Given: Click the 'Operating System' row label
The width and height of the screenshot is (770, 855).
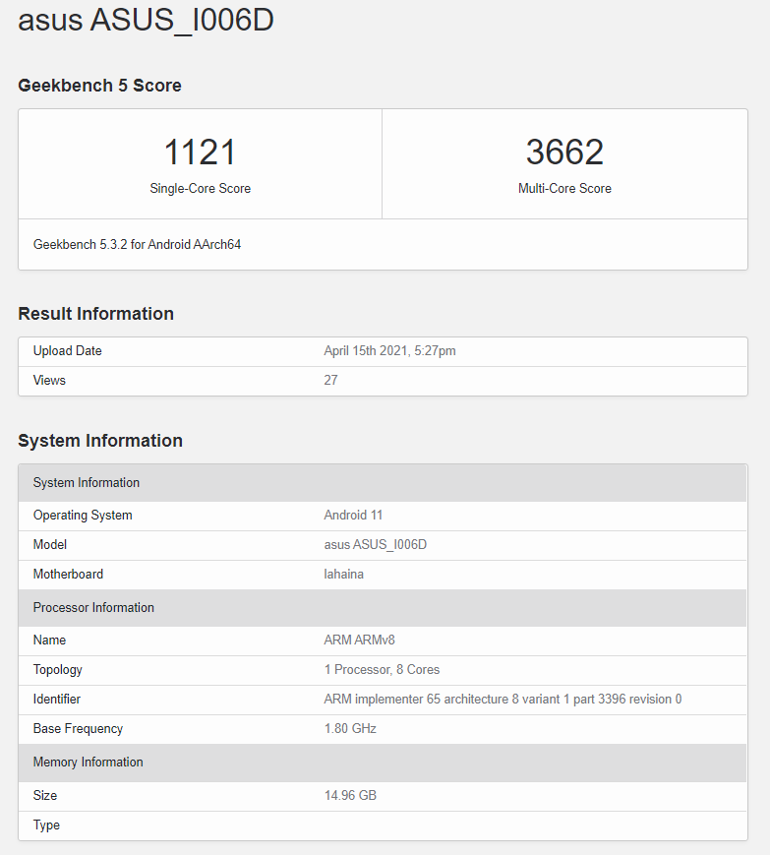Looking at the screenshot, I should (x=83, y=516).
